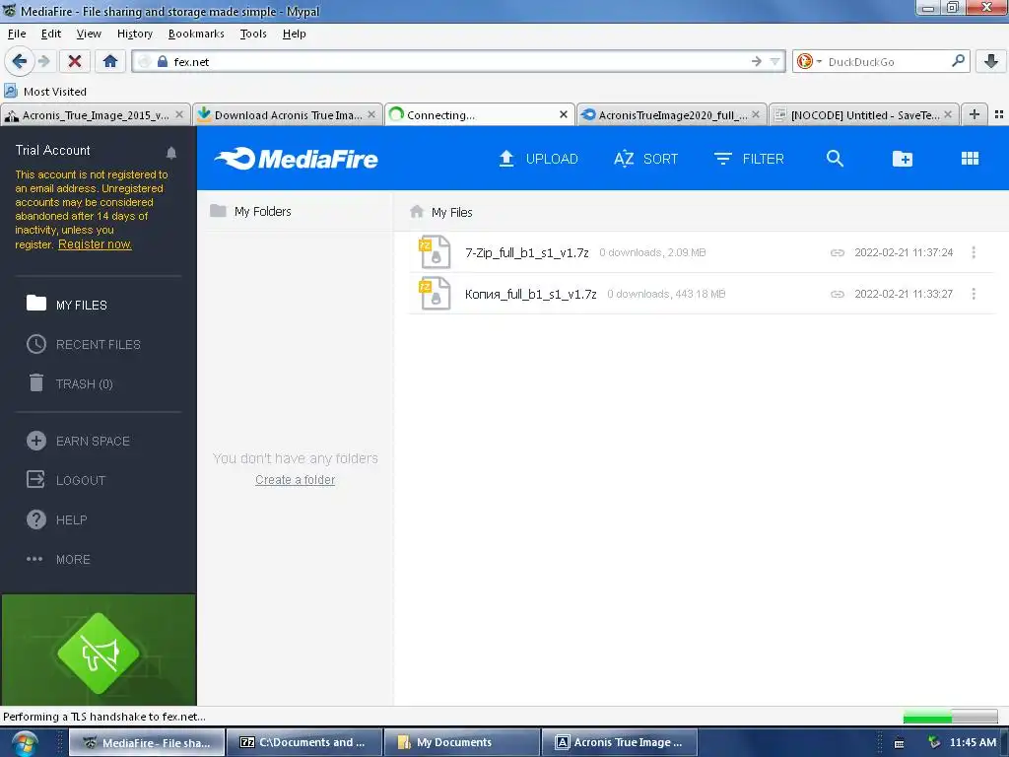
Task: Open the AZ Sort option
Action: 645,159
